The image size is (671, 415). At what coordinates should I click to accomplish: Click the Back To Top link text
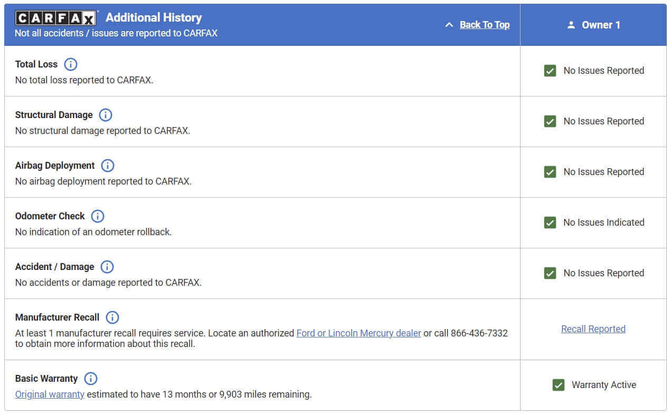484,24
